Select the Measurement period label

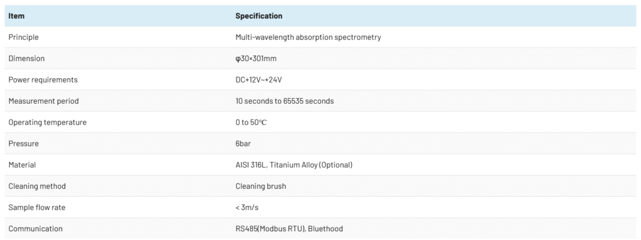44,101
